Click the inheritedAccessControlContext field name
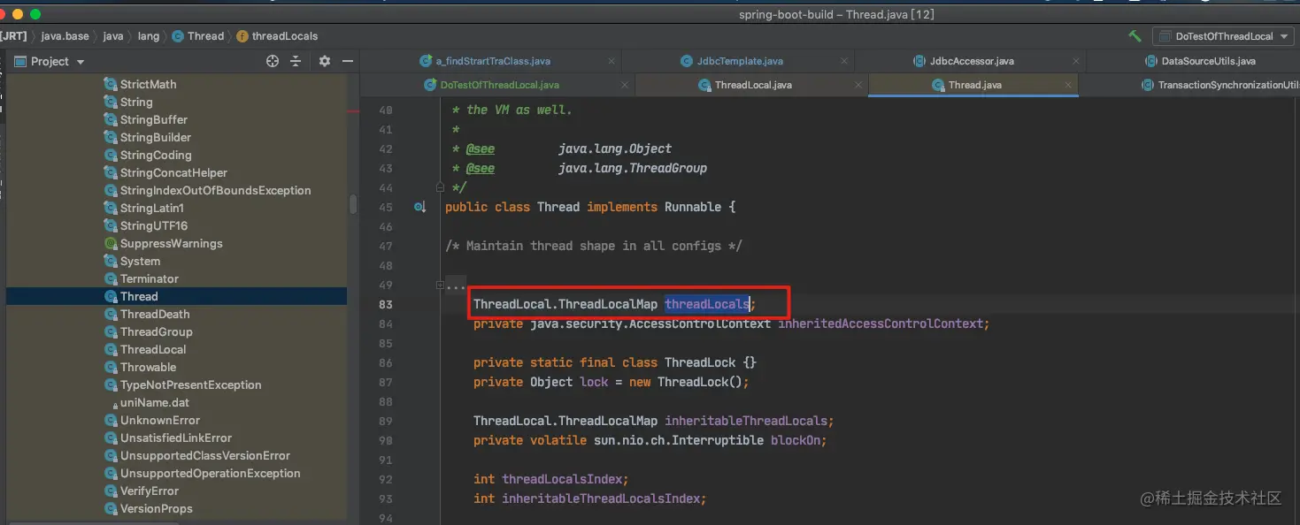This screenshot has width=1300, height=525. point(881,323)
